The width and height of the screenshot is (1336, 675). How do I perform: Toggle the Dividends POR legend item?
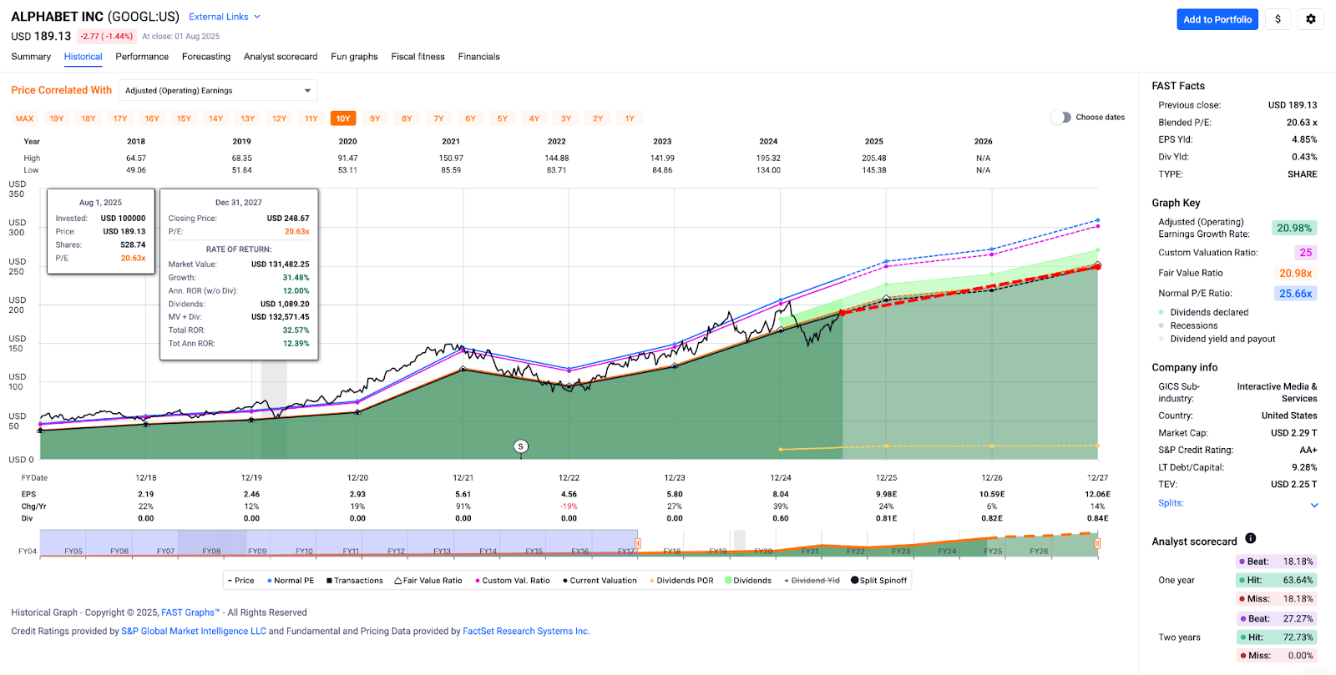point(681,581)
